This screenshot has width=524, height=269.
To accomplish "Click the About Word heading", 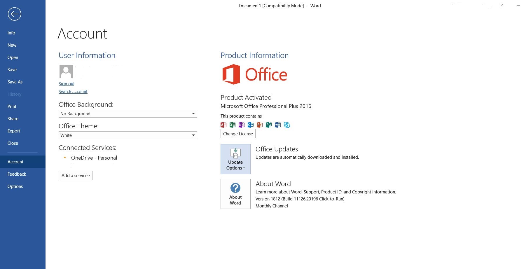I will pos(273,184).
